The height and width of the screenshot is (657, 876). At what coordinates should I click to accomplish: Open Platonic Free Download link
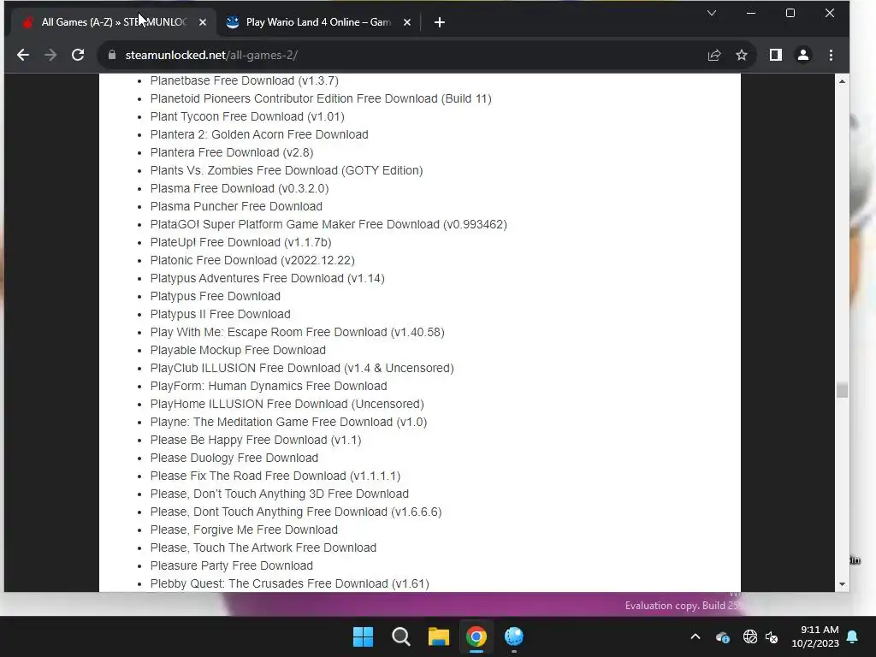click(252, 260)
